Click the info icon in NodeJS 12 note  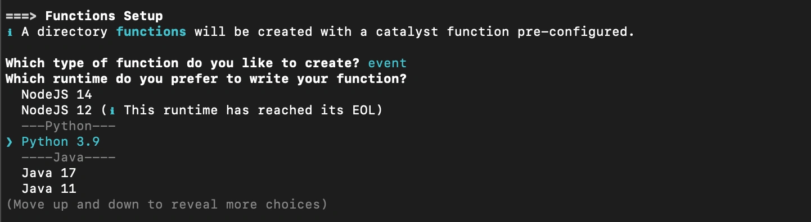(112, 110)
